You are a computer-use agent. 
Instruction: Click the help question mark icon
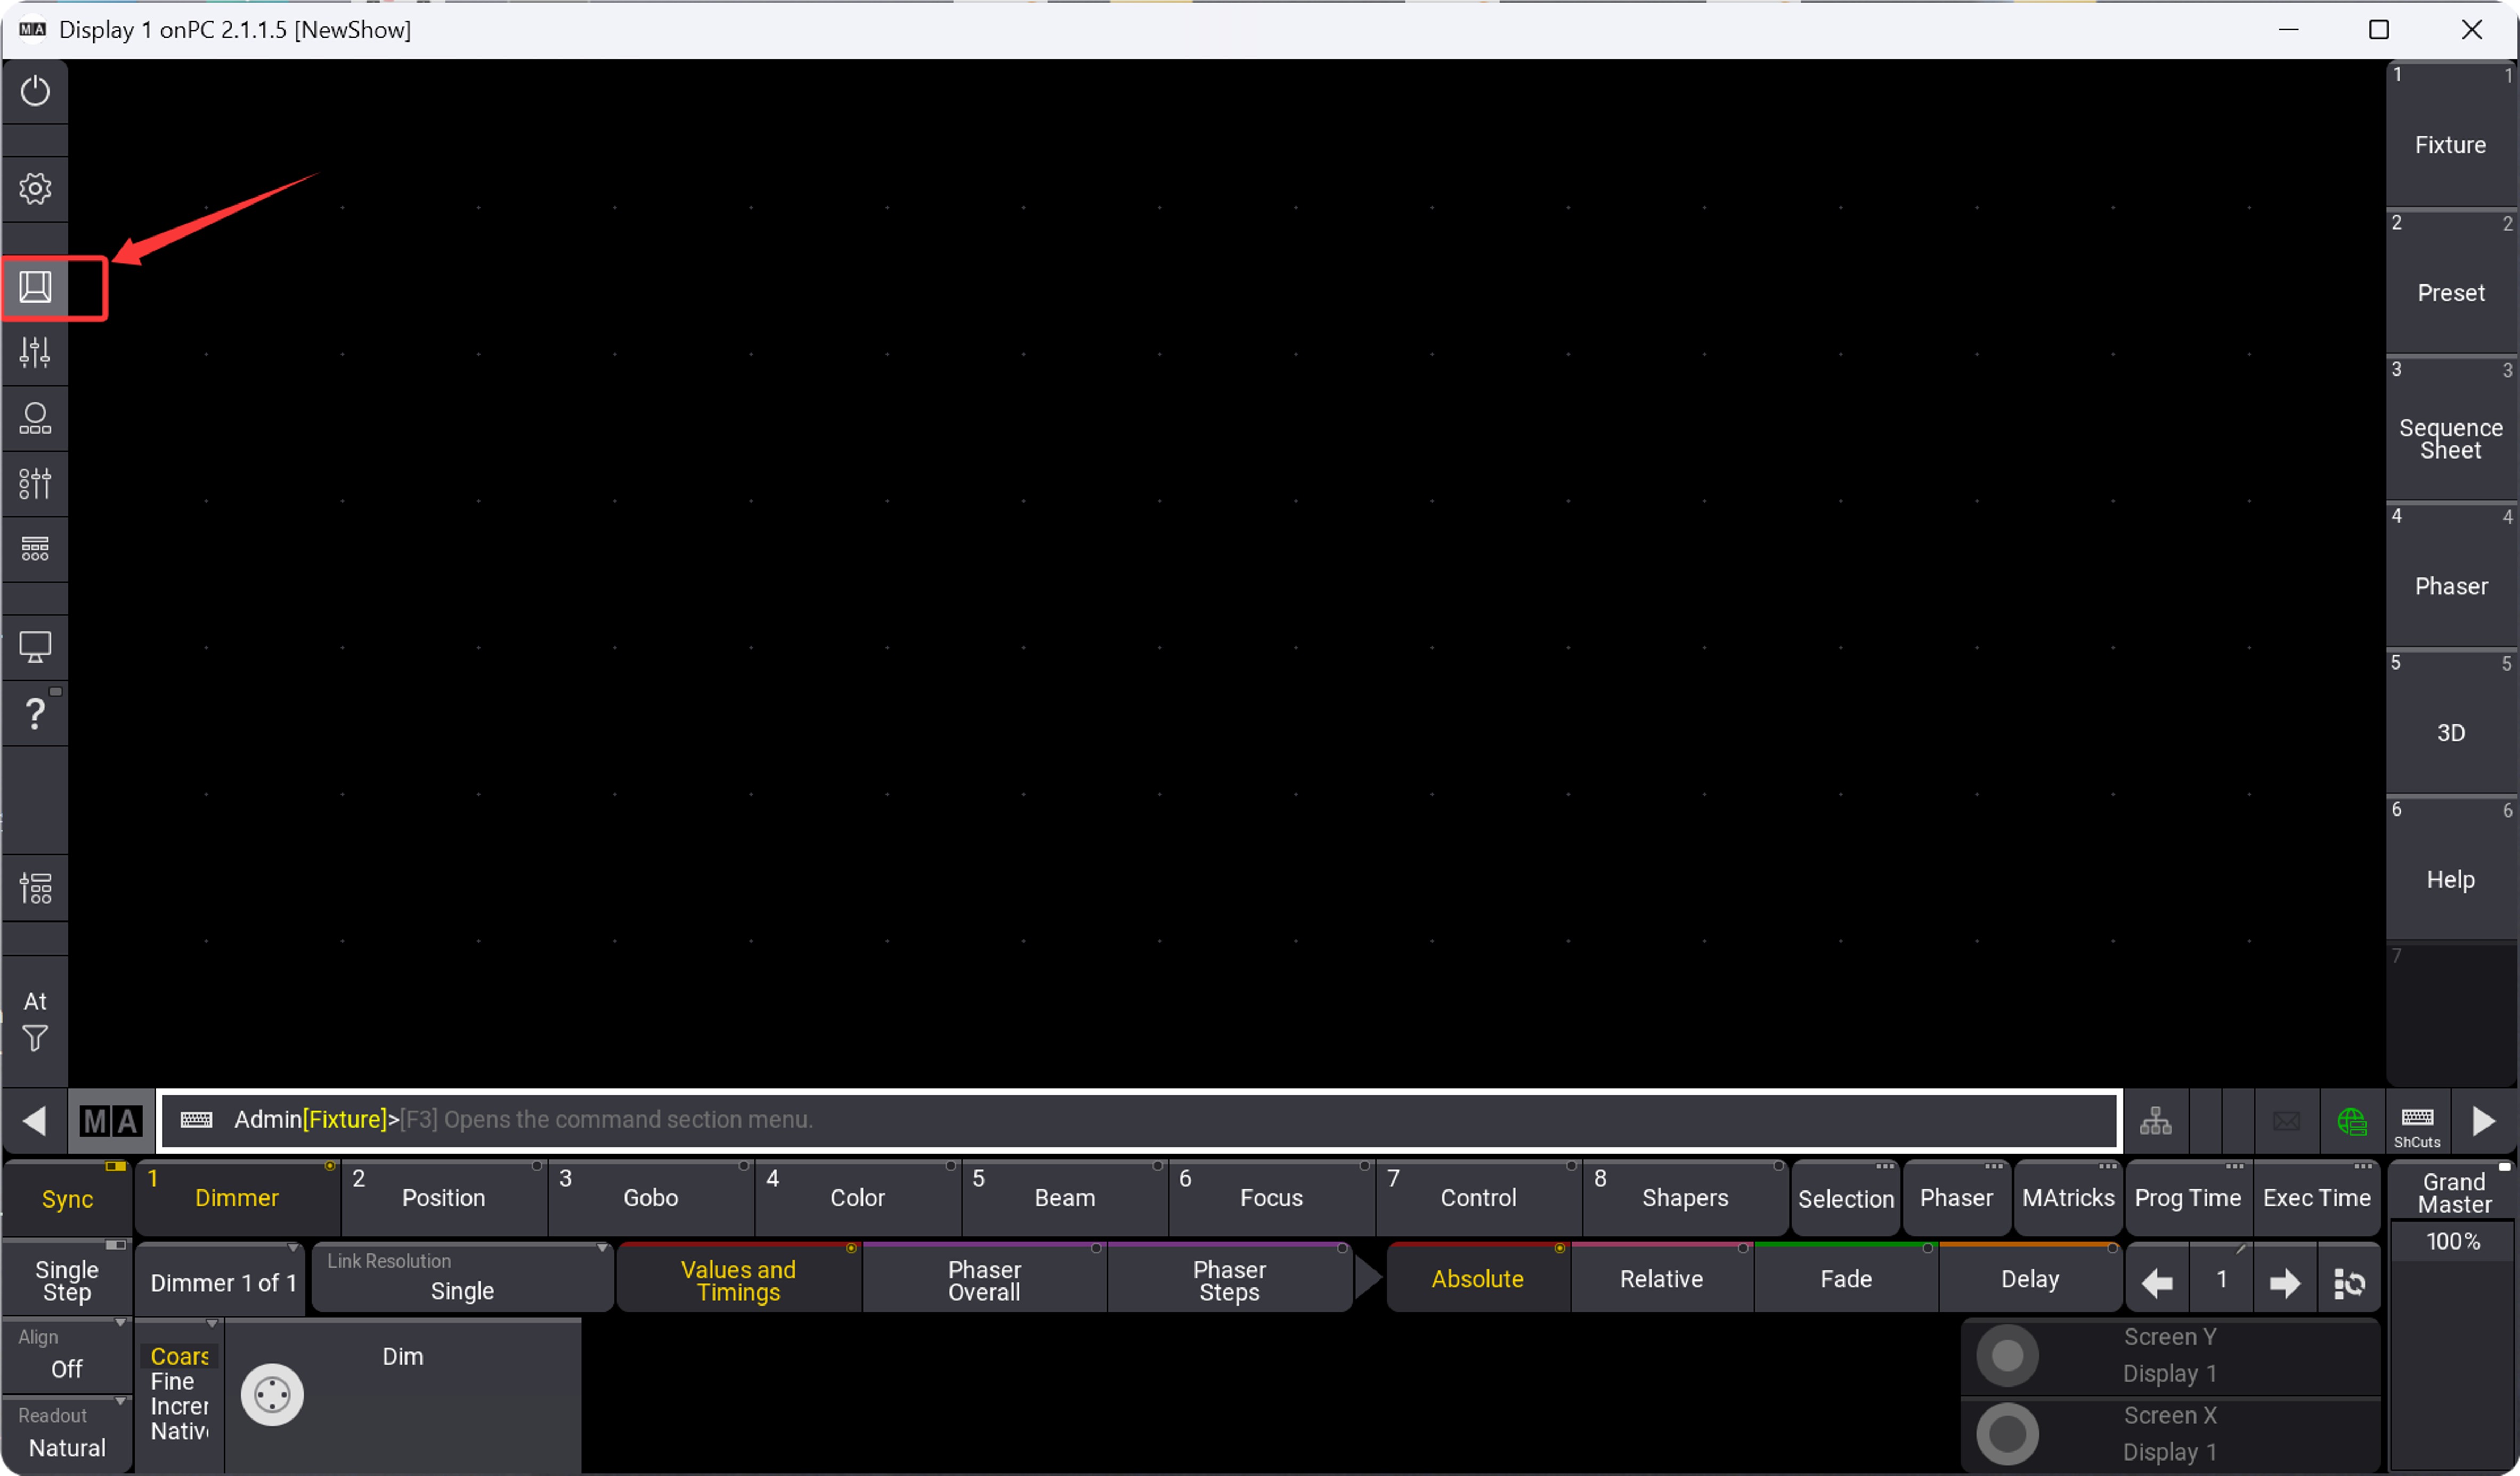pos(35,714)
